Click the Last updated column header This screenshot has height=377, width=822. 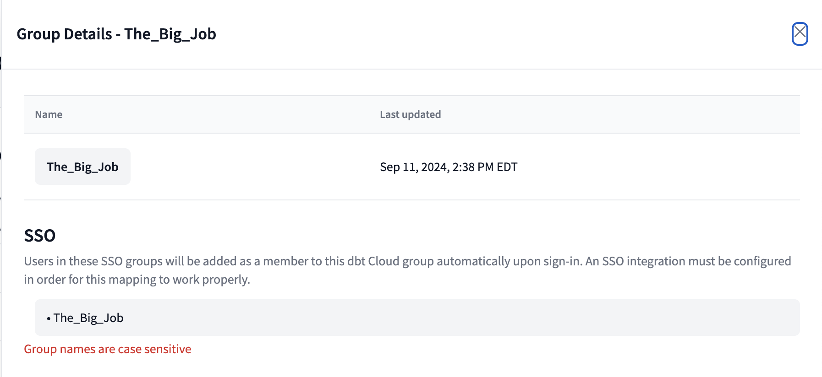pos(410,114)
